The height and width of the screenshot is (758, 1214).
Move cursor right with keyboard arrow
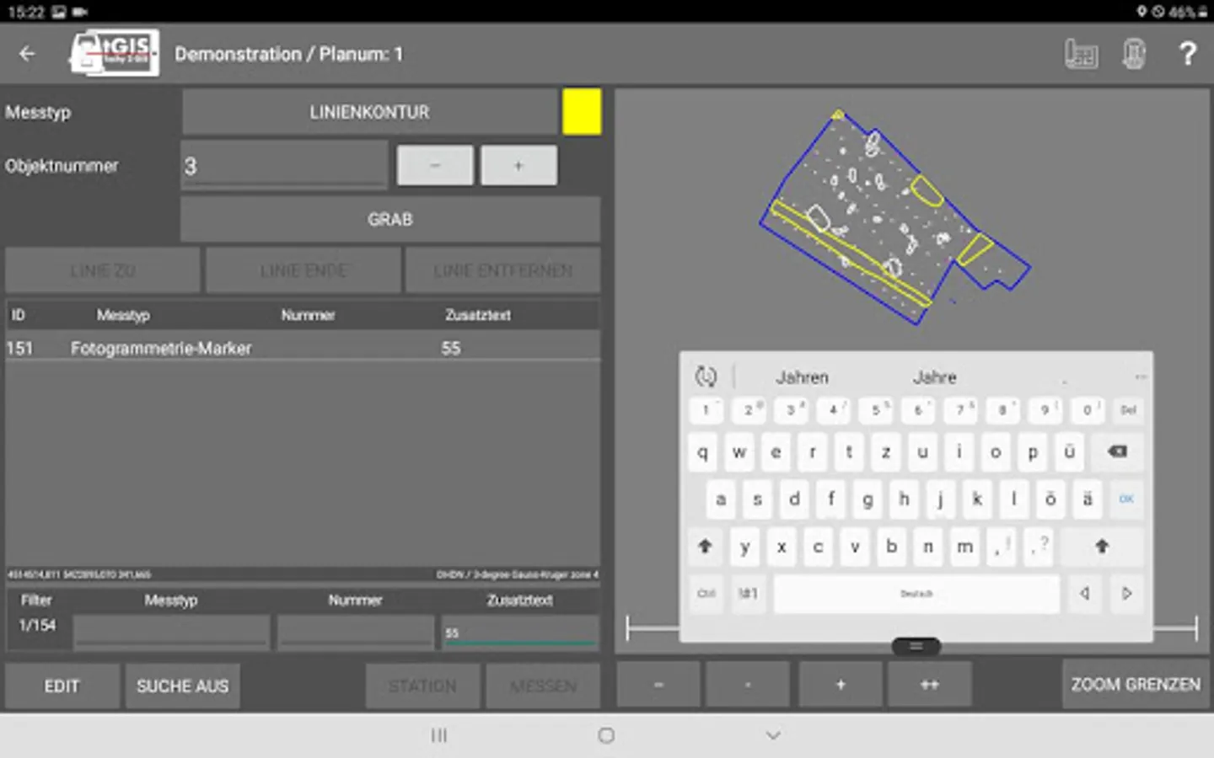coord(1127,594)
